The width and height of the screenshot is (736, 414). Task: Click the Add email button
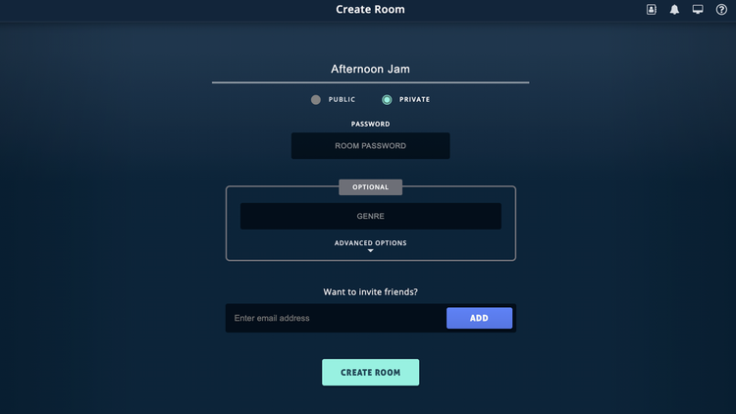point(479,318)
